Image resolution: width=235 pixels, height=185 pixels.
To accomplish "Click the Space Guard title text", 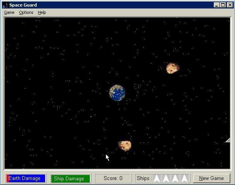I will click(x=23, y=5).
